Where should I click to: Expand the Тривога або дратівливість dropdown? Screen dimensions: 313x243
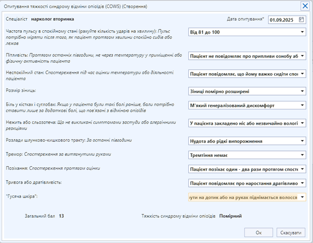(302, 183)
